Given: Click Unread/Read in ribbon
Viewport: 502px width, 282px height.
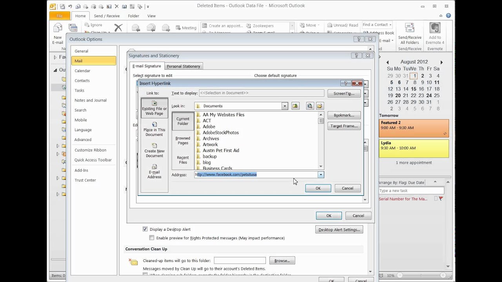Looking at the screenshot, I should tap(342, 25).
